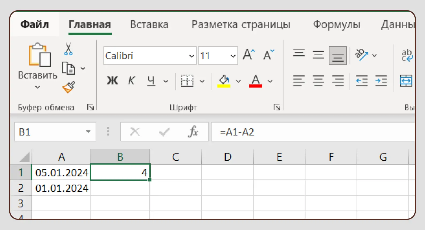Apply fill color with paint bucket icon

pyautogui.click(x=224, y=81)
